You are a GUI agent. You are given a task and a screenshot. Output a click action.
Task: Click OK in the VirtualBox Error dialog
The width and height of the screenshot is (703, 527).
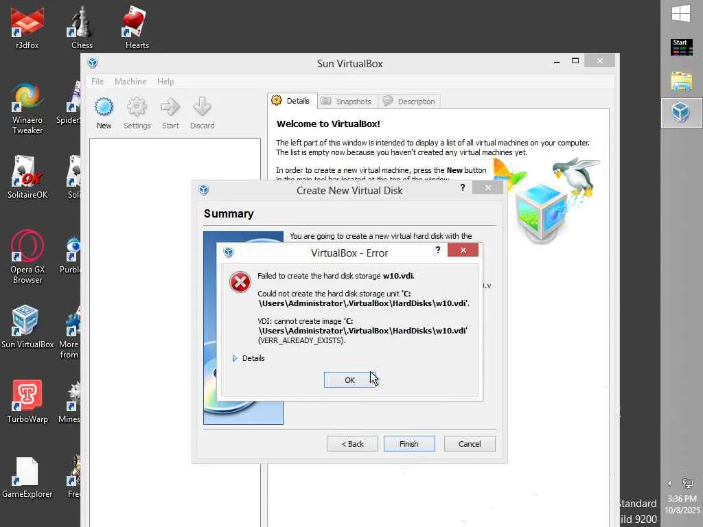(349, 380)
